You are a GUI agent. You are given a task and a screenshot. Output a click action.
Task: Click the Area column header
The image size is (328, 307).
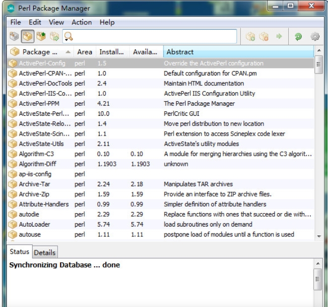point(84,52)
